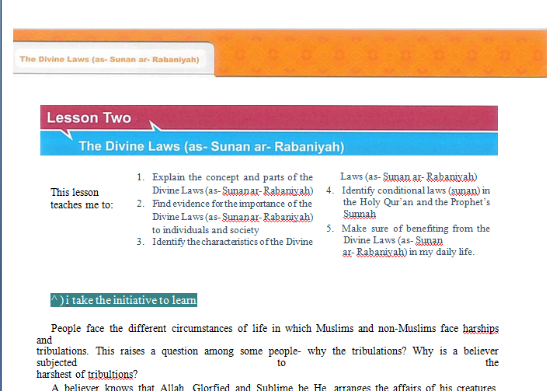560x391 pixels.
Task: Click list item 1 'Explain the concept and parts'
Action: click(232, 178)
